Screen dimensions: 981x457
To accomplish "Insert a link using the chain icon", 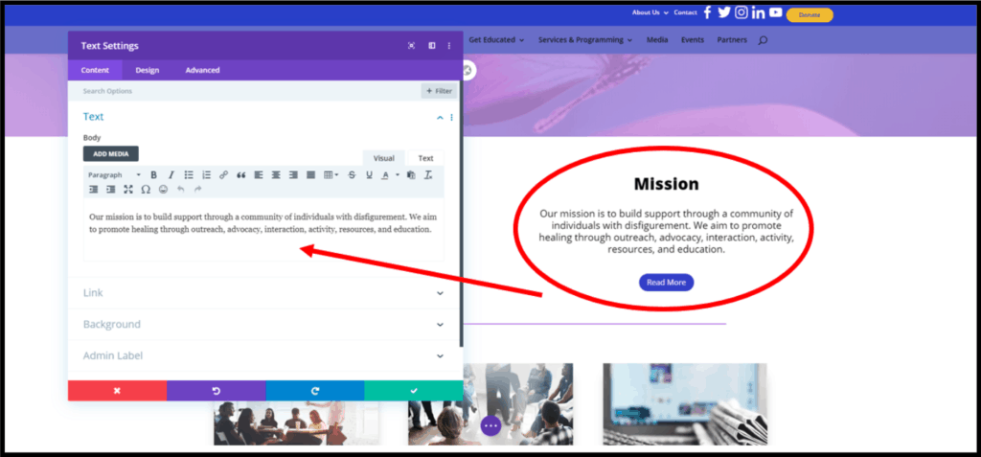I will tap(223, 175).
